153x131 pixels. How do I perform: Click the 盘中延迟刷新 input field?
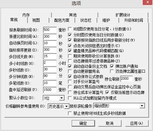(50, 90)
